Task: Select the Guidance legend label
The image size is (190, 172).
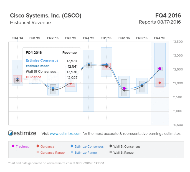Action: point(47,146)
